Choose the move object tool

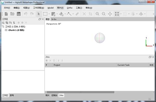point(61,14)
